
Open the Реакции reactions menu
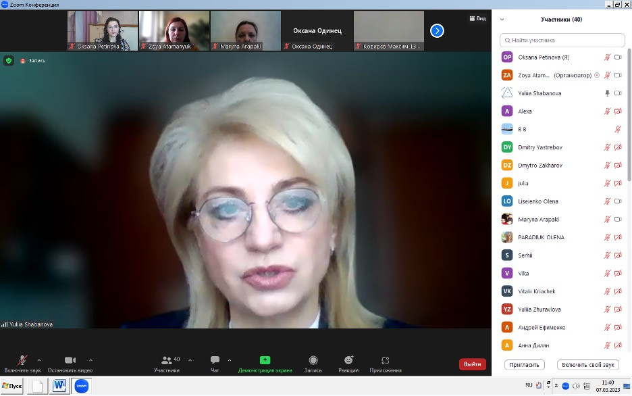coord(348,364)
